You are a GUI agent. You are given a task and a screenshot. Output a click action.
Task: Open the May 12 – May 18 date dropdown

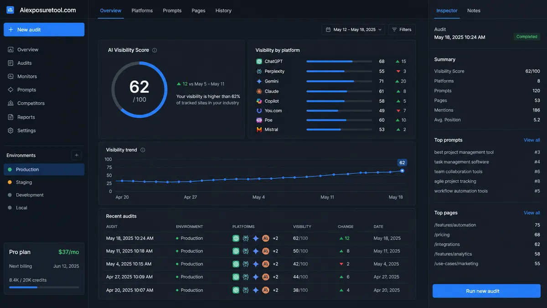[x=353, y=30]
